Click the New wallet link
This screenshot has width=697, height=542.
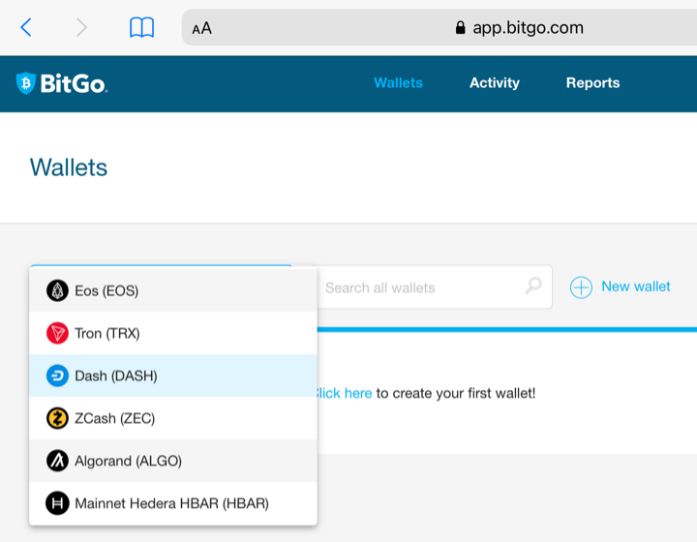click(x=636, y=286)
